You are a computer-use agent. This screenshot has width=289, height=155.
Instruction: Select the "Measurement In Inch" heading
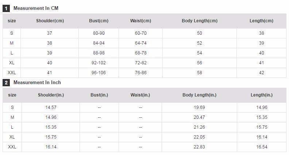[37, 82]
